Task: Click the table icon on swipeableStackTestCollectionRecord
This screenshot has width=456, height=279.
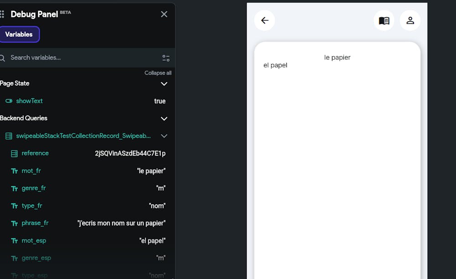Action: (6, 136)
